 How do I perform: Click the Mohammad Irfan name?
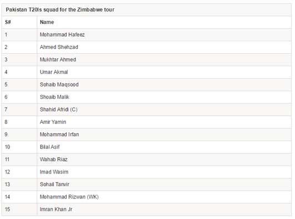click(59, 135)
